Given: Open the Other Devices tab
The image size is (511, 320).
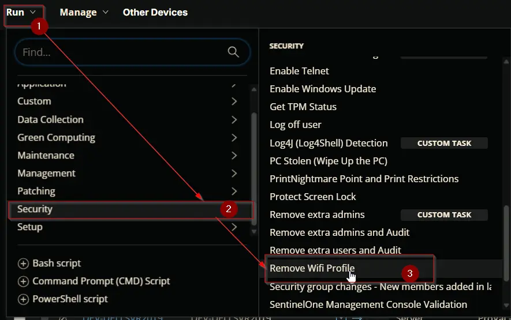Looking at the screenshot, I should [x=155, y=12].
